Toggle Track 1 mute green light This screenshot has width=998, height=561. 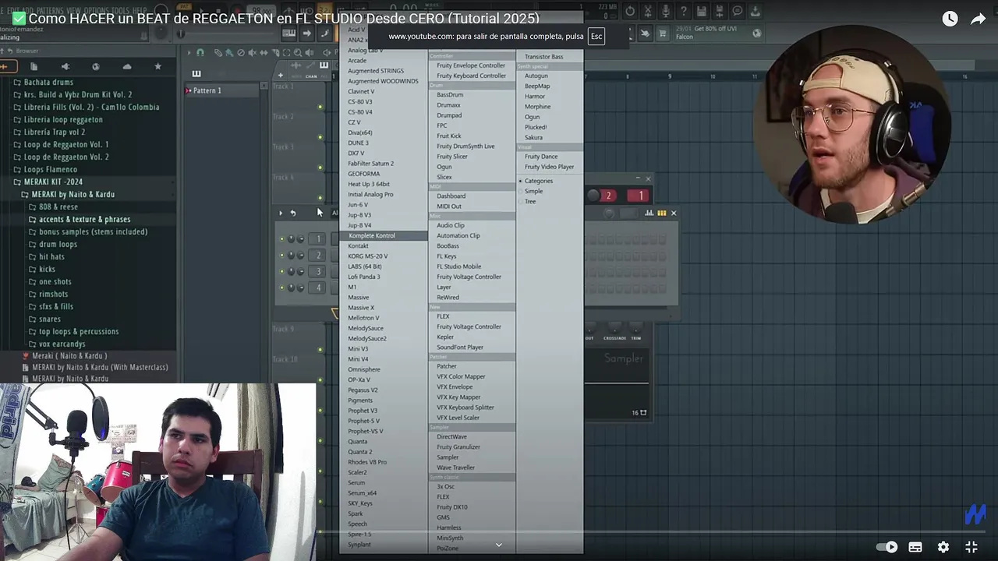pos(320,107)
